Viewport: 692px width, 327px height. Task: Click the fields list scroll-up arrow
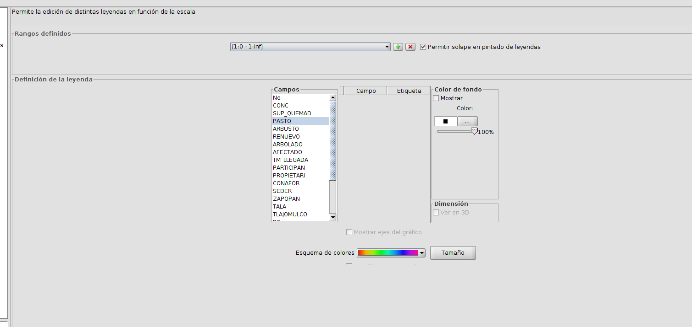coord(333,97)
